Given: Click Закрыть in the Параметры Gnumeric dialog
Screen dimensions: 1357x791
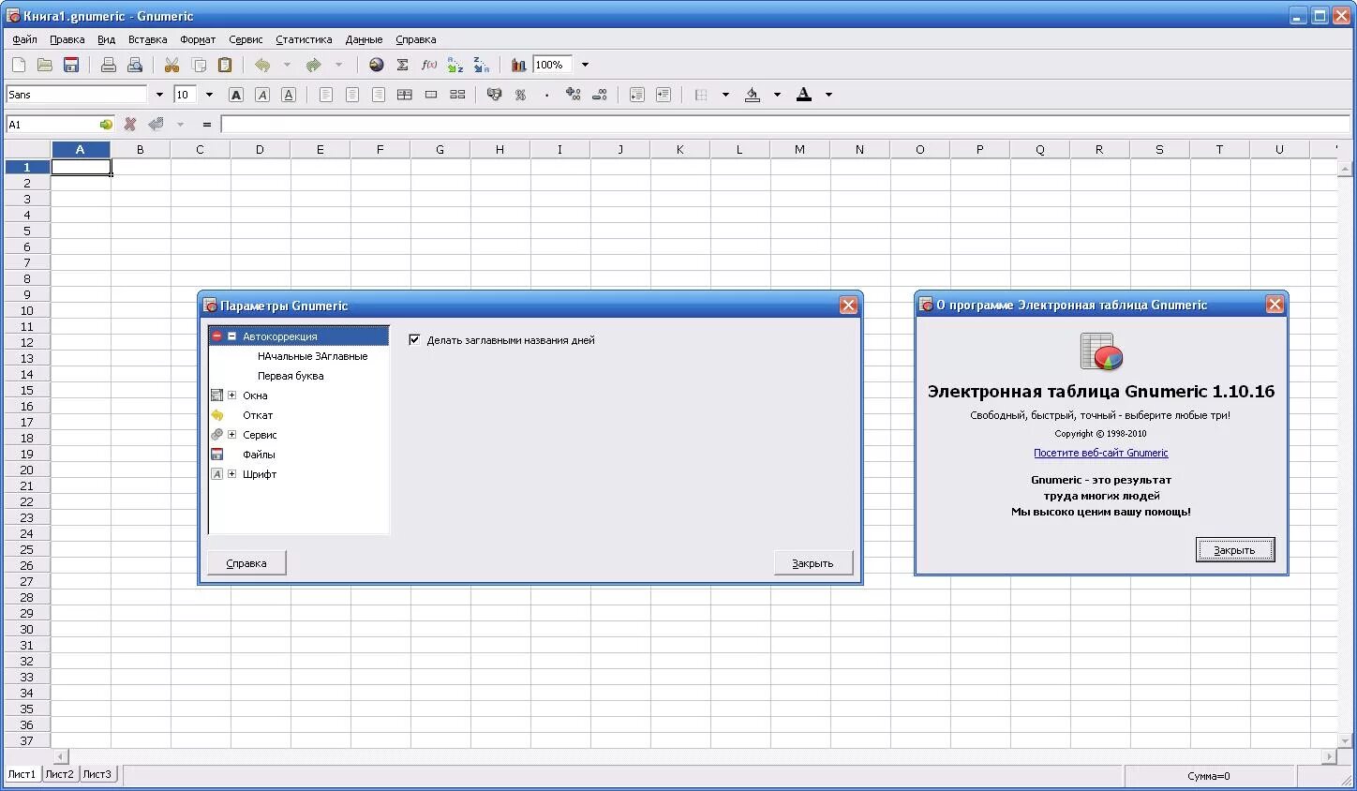Looking at the screenshot, I should 813,562.
